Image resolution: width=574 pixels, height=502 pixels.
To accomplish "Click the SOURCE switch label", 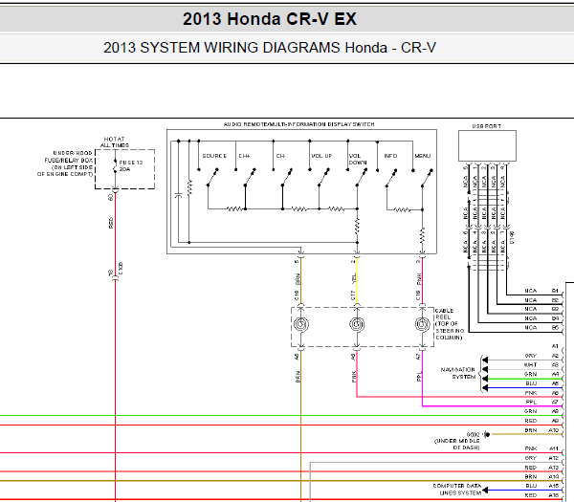I will 214,156.
